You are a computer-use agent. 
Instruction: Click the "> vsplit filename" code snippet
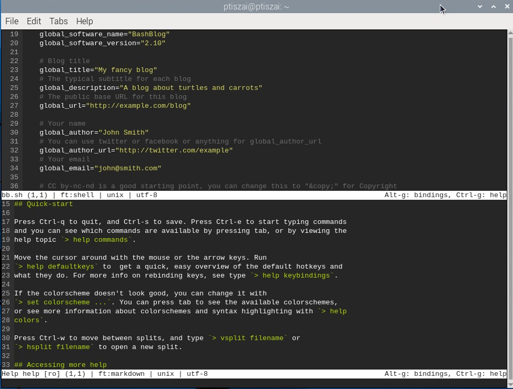pyautogui.click(x=248, y=338)
